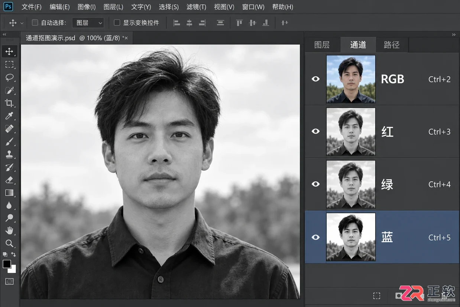
Task: Select the Eraser tool
Action: click(10, 180)
